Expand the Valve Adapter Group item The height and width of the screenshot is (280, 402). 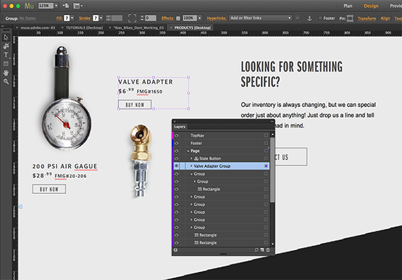(191, 166)
